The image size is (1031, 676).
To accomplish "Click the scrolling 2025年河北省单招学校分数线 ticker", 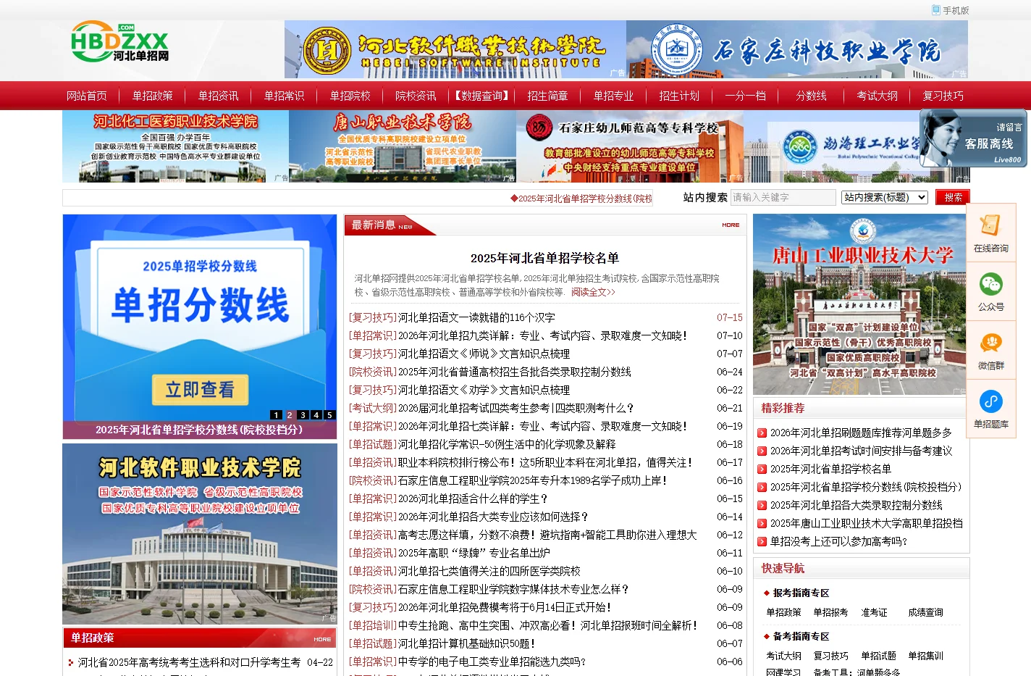I will [x=581, y=199].
